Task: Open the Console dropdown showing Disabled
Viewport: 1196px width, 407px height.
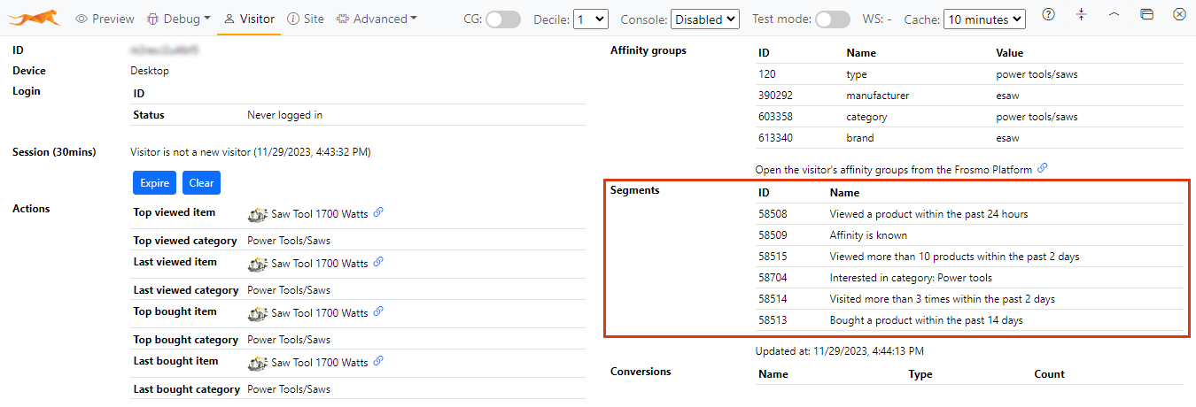Action: tap(704, 19)
